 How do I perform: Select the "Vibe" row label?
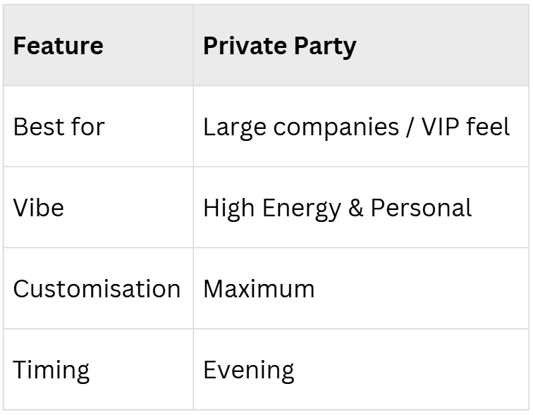click(38, 209)
